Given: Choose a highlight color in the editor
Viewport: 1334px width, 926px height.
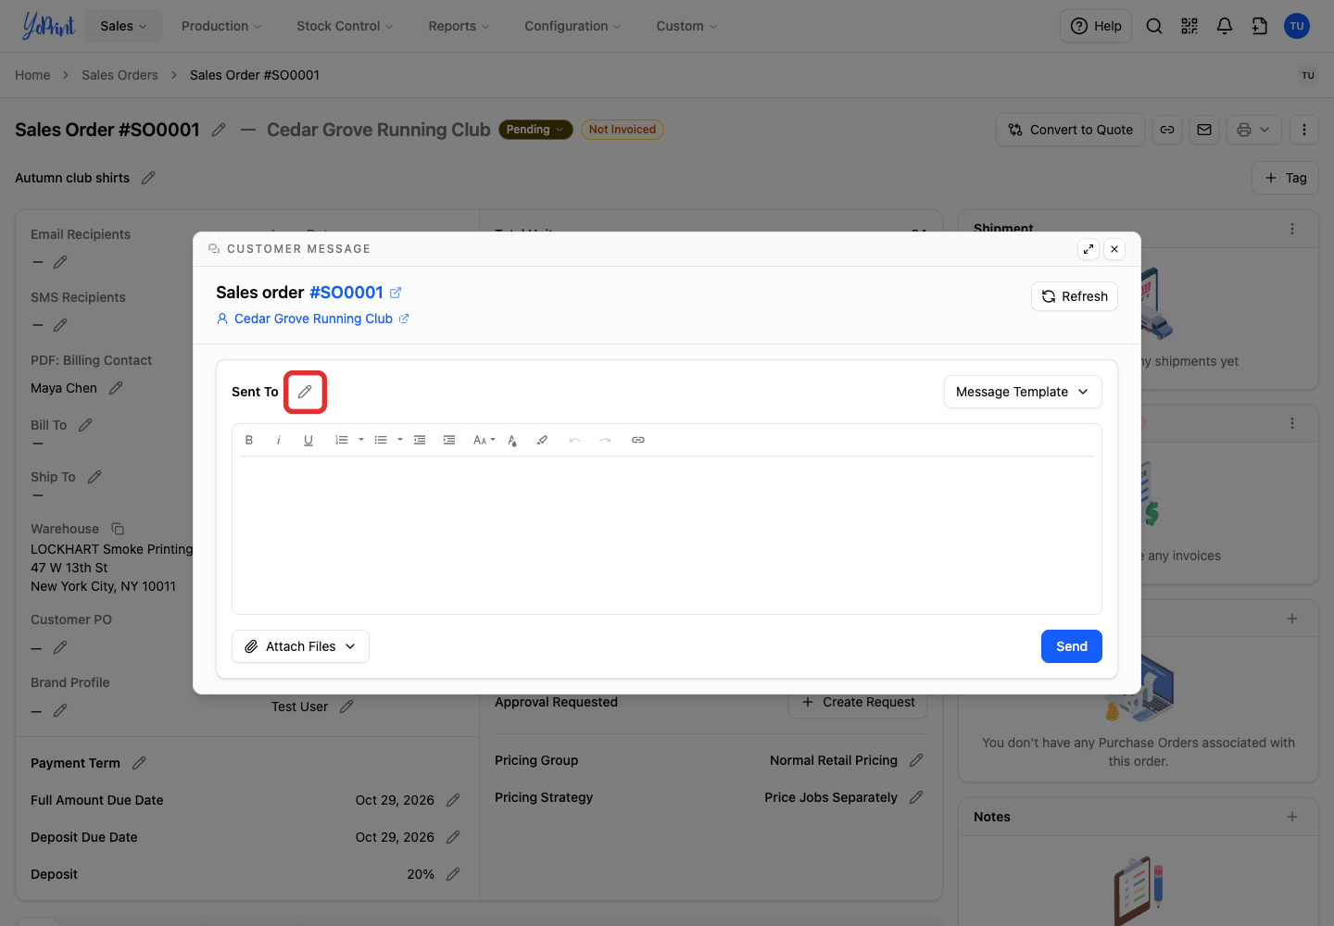Looking at the screenshot, I should tap(542, 440).
